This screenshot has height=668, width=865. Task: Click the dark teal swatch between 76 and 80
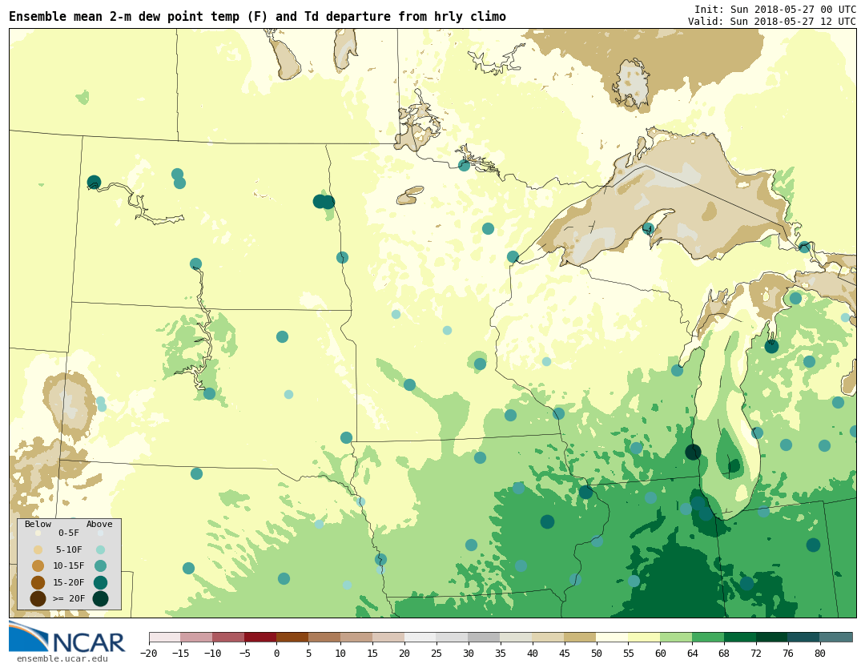pos(804,637)
